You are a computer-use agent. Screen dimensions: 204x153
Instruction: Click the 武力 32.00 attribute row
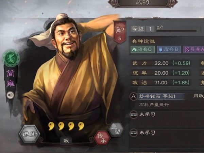tap(161, 63)
